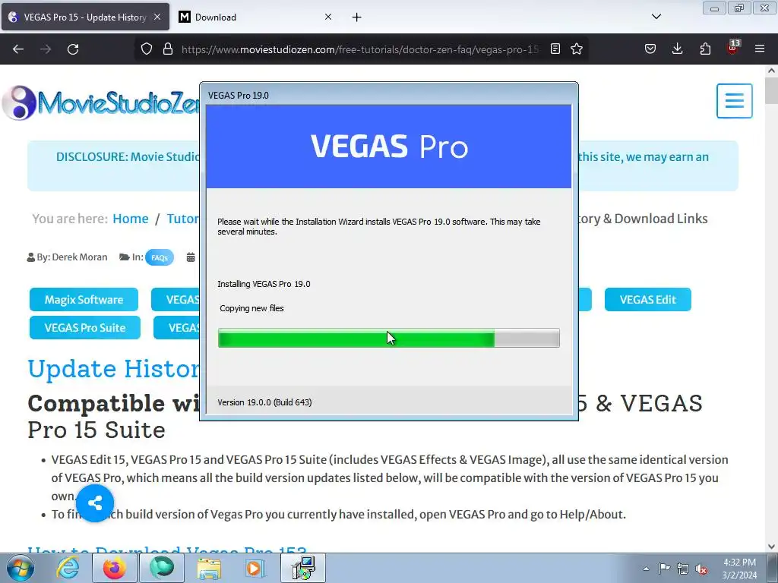Click the padlock site security icon
The height and width of the screenshot is (583, 778).
(168, 49)
